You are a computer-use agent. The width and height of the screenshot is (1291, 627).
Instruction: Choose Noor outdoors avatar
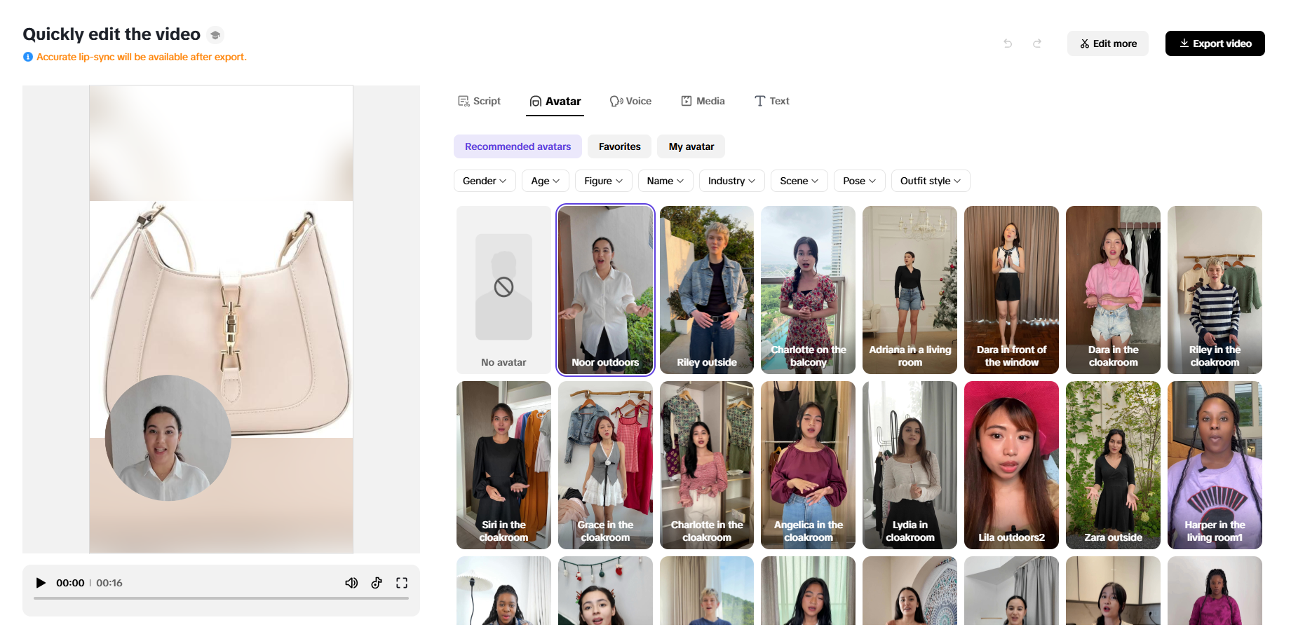pos(605,290)
